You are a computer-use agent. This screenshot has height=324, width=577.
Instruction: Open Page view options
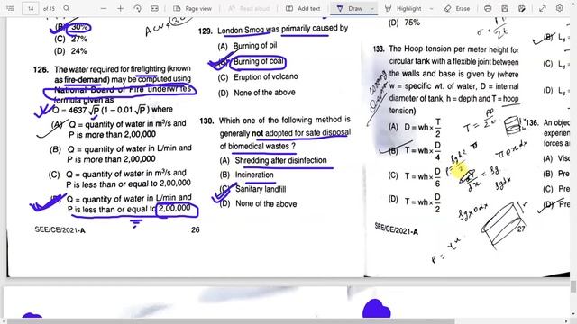click(x=192, y=8)
